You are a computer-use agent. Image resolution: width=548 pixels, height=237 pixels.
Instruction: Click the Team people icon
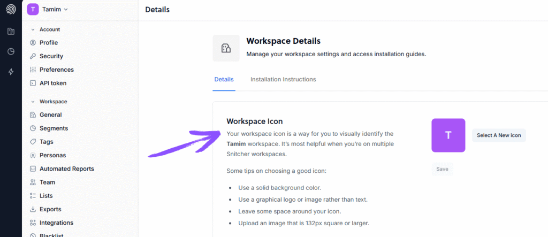pos(33,182)
